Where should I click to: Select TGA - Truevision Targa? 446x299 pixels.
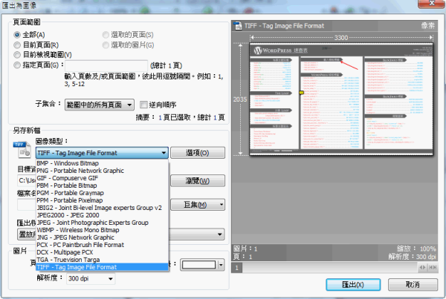(x=102, y=260)
